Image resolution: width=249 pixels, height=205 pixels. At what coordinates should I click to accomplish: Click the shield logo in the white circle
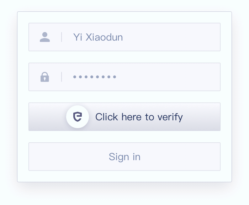pos(78,117)
